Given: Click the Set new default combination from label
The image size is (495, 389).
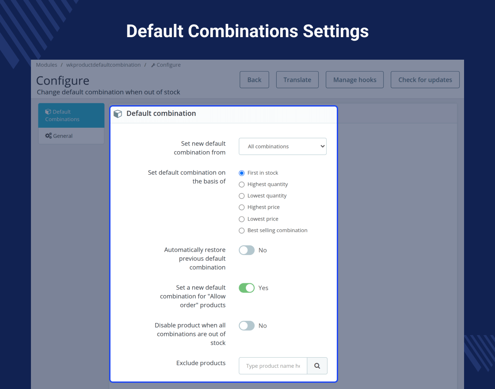Looking at the screenshot, I should pyautogui.click(x=199, y=148).
